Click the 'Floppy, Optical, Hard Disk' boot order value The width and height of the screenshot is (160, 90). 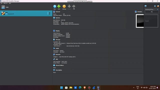pyautogui.click(x=67, y=23)
